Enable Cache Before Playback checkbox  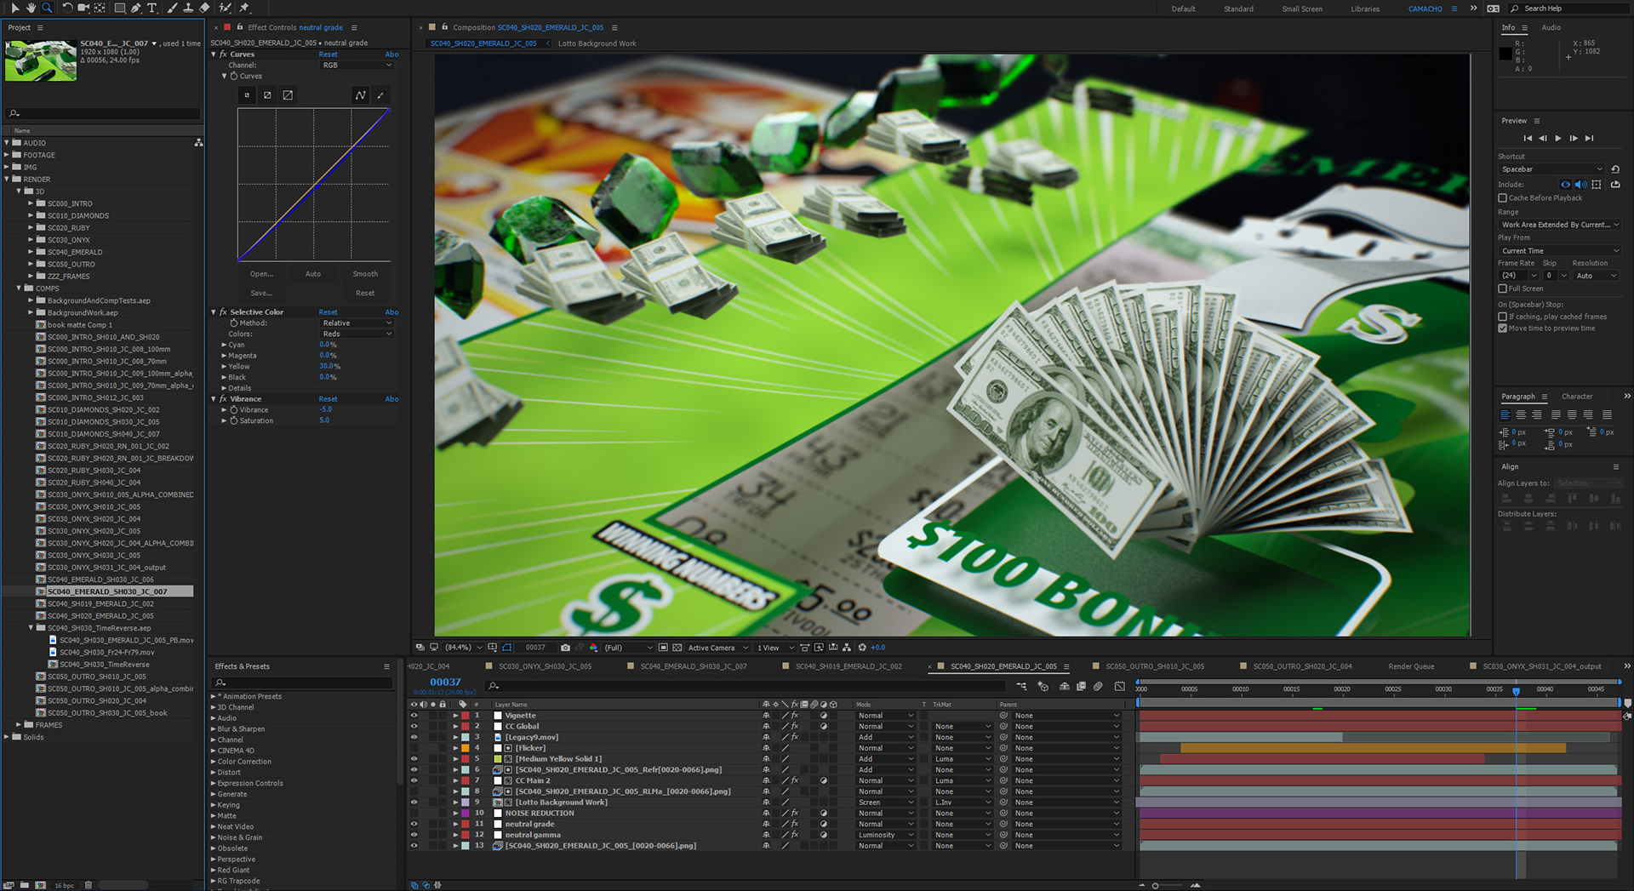click(1503, 198)
